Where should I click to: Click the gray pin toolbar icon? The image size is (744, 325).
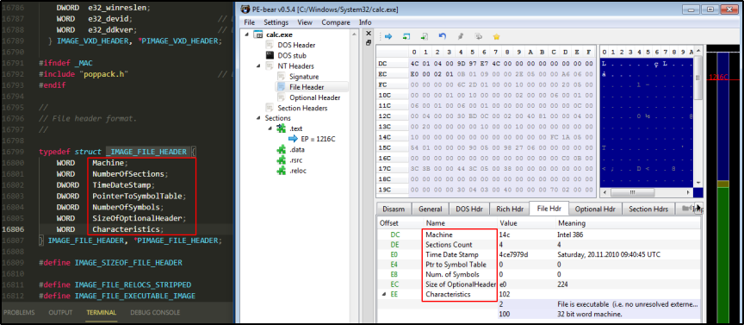coord(460,36)
